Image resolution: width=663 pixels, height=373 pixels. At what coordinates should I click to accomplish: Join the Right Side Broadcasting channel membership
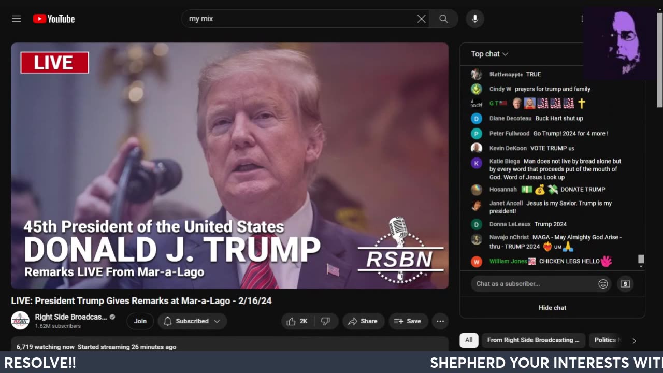coord(140,321)
